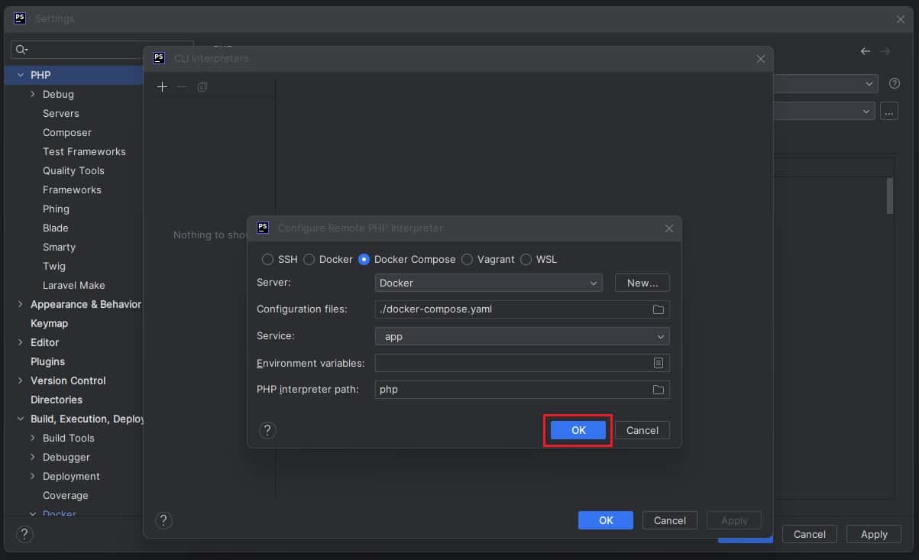Open Composer settings page
The image size is (919, 560).
point(67,133)
